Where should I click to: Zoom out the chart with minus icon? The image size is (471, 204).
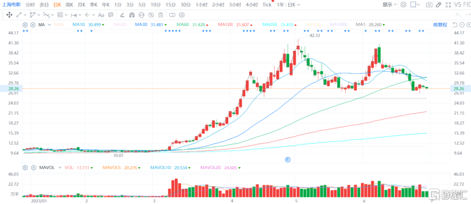[462, 25]
